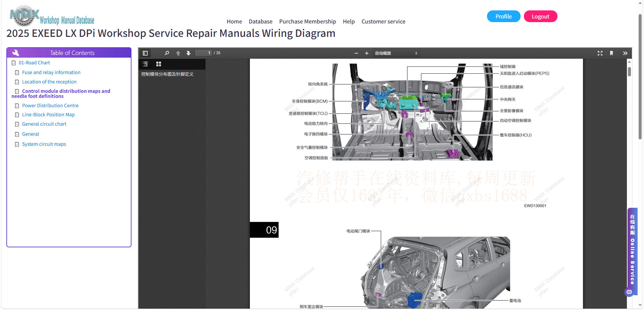644x310 pixels.
Task: Open the General entry in contents
Action: click(x=31, y=134)
